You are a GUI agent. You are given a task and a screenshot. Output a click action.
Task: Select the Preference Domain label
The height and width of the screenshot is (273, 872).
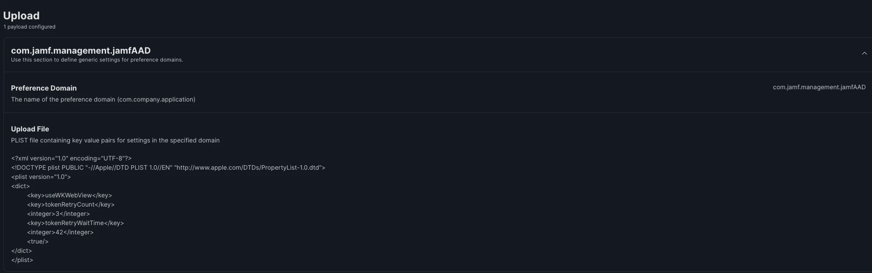pos(44,88)
